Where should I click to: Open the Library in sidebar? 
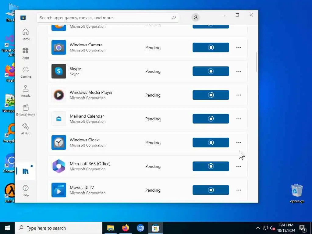(26, 171)
